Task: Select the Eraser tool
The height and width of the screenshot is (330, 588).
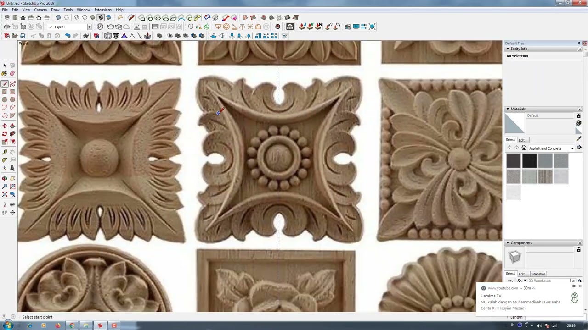Action: 12,73
